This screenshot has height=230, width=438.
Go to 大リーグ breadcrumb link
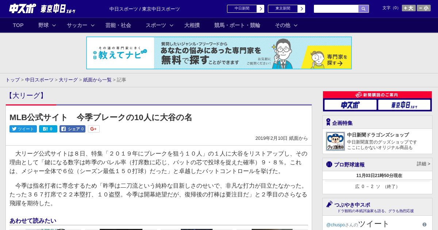tap(68, 80)
